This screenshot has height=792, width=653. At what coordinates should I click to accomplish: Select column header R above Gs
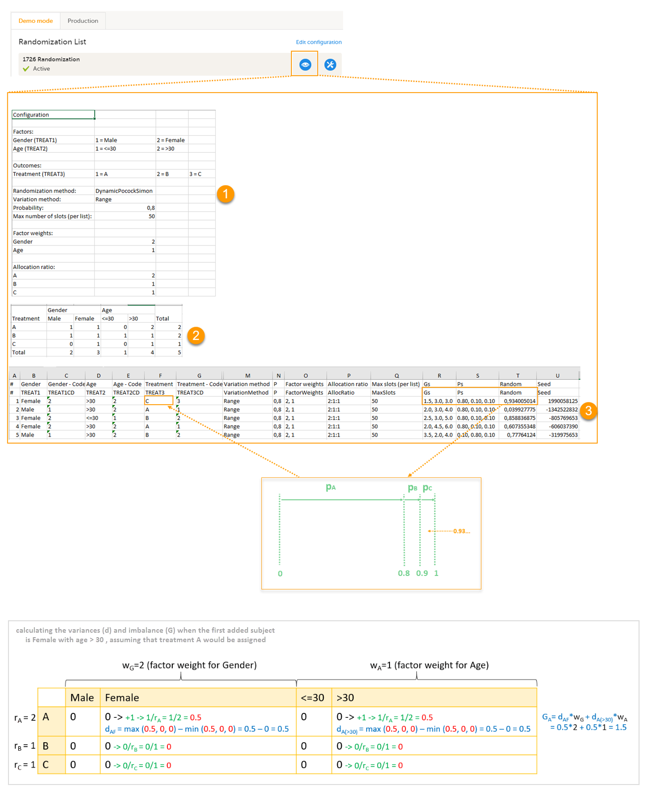(439, 376)
